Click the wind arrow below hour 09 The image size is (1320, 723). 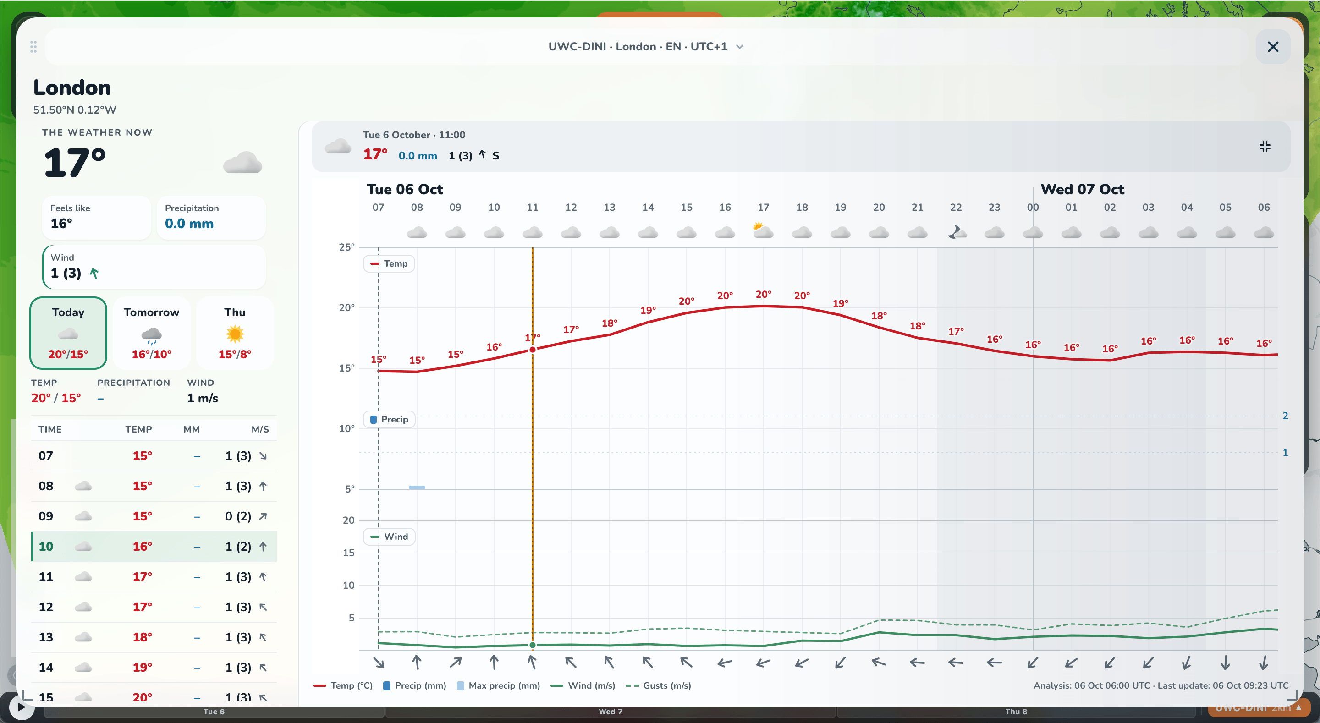456,663
